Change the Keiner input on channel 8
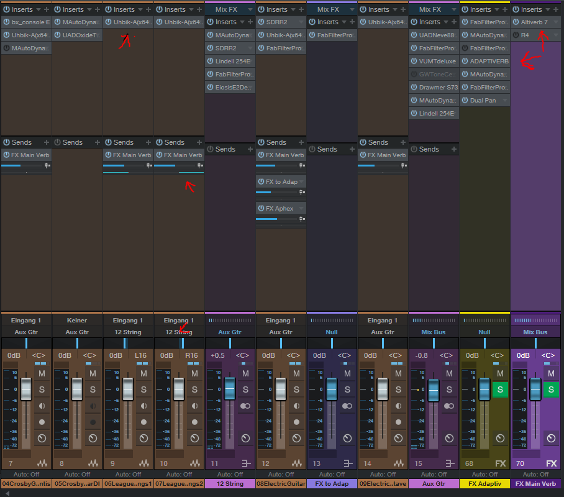Viewport: 564px width, 497px height. coord(77,321)
